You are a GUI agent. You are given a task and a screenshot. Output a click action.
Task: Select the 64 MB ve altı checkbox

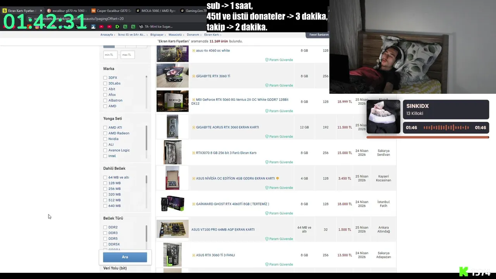point(105,177)
